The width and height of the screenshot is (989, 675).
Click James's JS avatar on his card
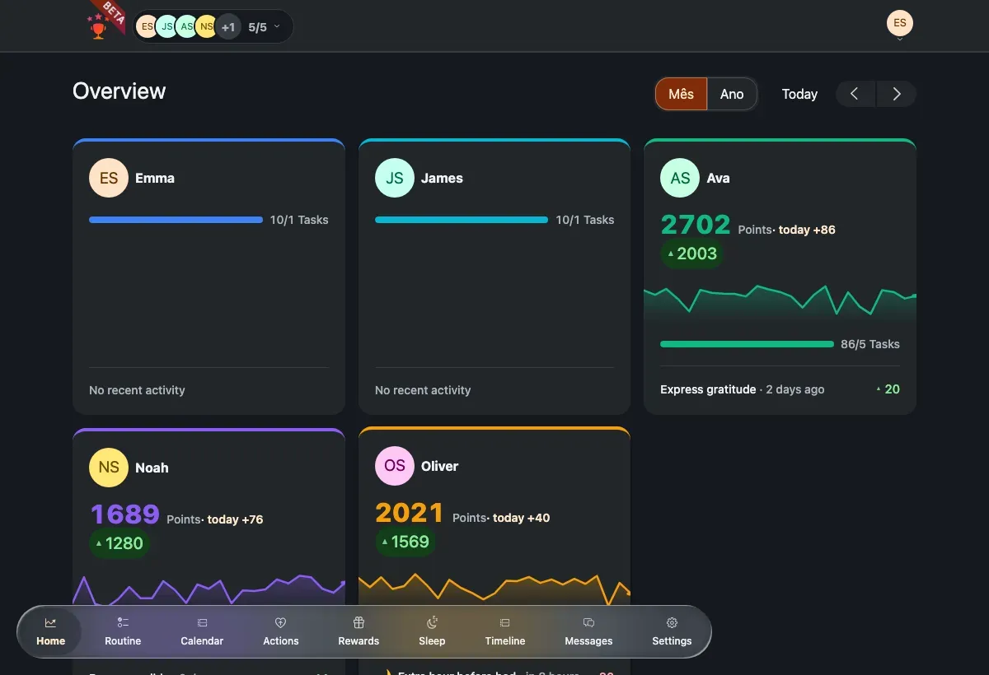(x=395, y=178)
